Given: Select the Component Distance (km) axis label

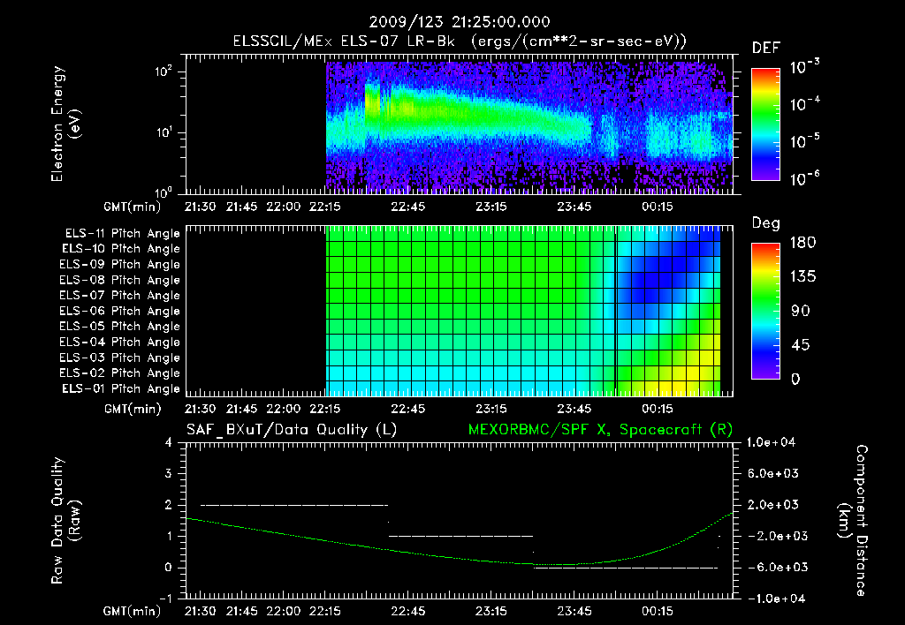Looking at the screenshot, I should point(853,521).
